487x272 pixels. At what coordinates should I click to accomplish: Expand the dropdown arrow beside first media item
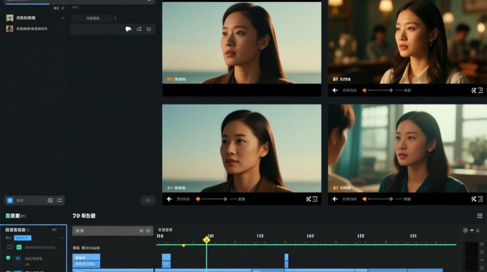(x=62, y=18)
